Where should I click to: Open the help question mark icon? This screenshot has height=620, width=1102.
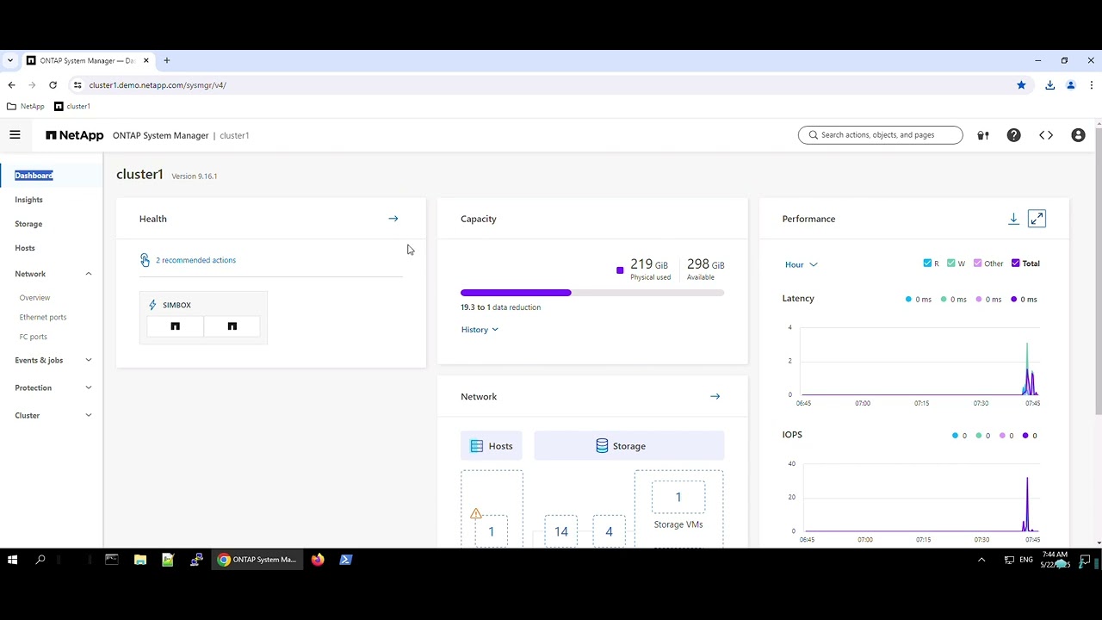pyautogui.click(x=1014, y=135)
